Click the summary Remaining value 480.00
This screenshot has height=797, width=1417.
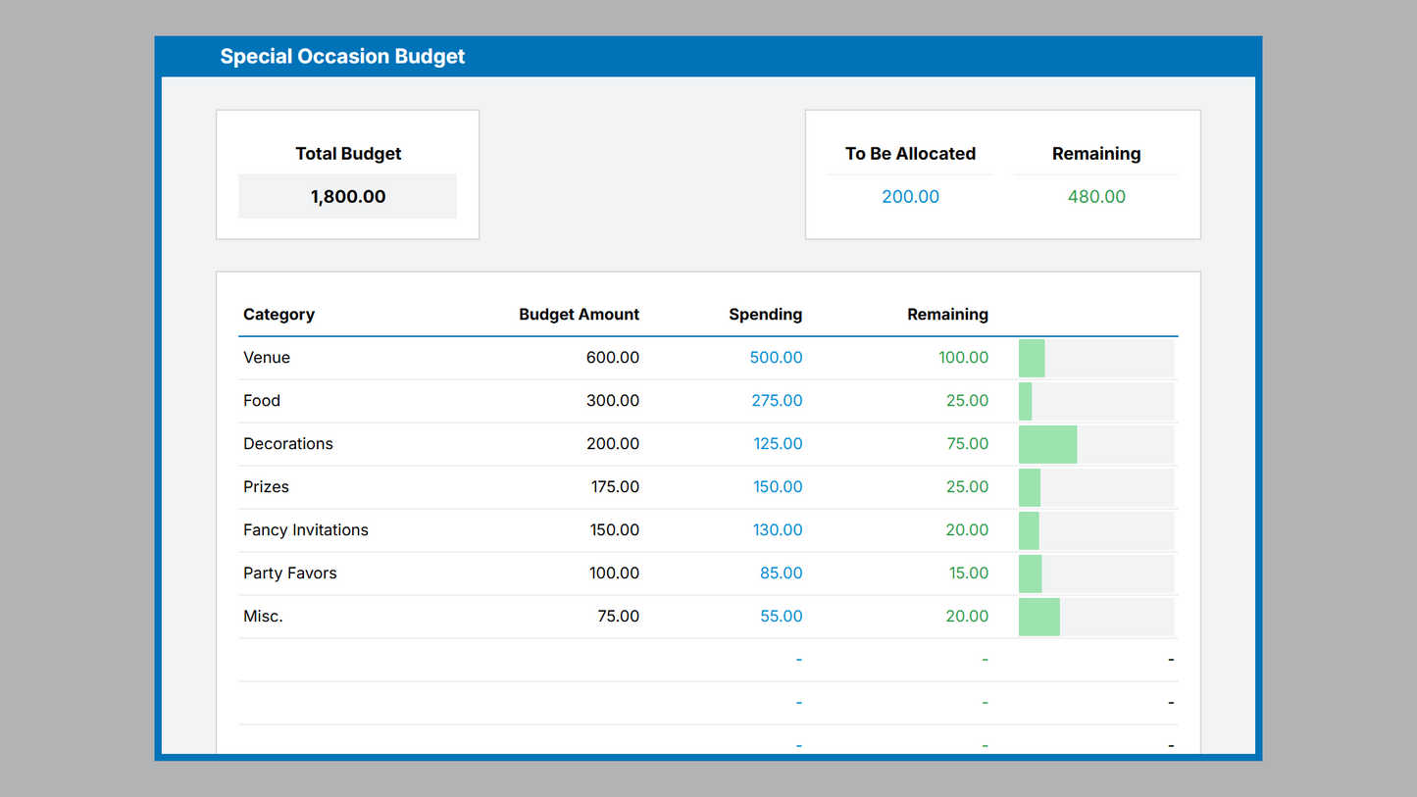1095,197
